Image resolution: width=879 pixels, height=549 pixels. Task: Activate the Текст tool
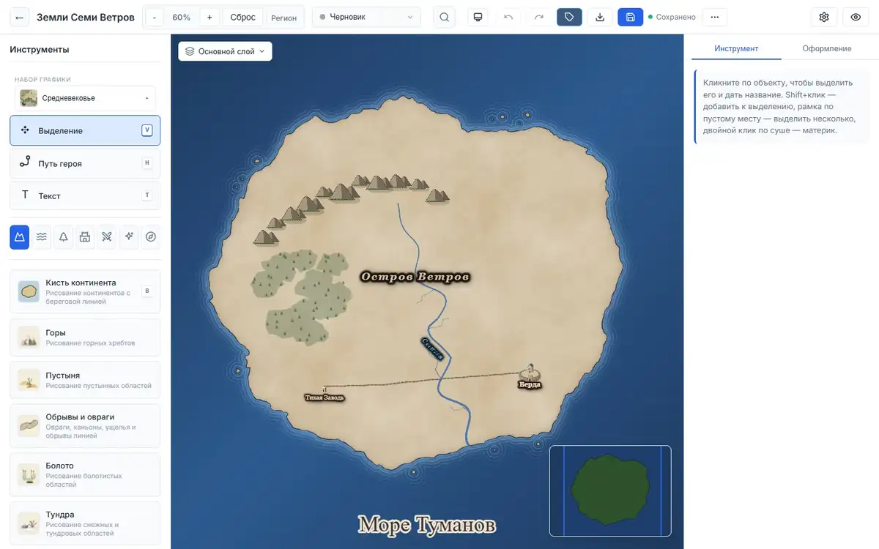[x=85, y=195]
